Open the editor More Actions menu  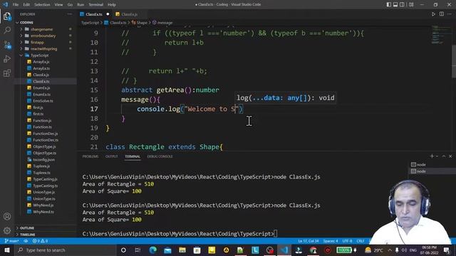click(450, 14)
